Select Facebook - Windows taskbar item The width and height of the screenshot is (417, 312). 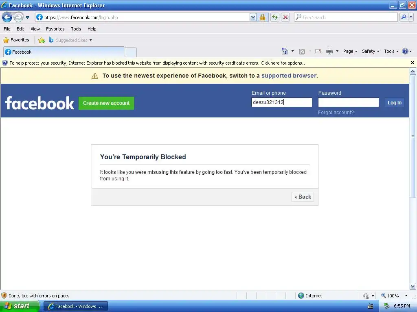[76, 306]
